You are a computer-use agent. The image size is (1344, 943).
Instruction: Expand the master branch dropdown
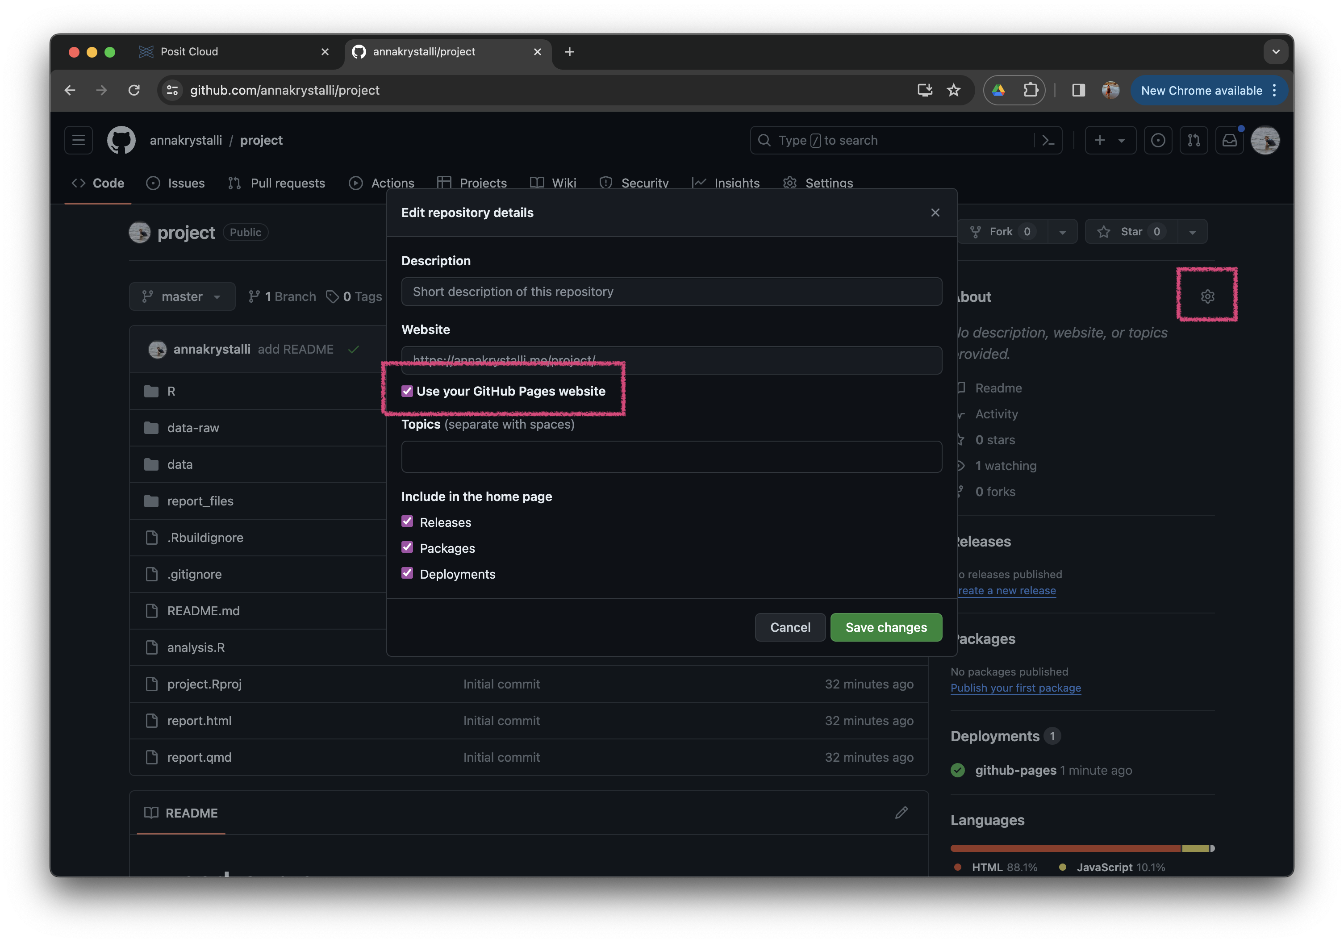[182, 297]
